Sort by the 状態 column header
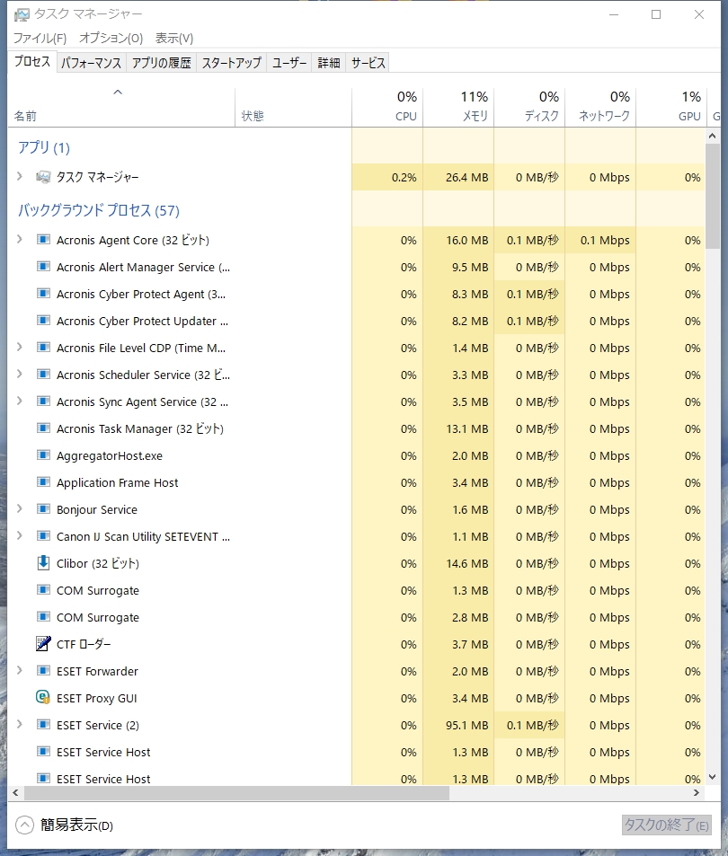The height and width of the screenshot is (856, 728). 293,108
